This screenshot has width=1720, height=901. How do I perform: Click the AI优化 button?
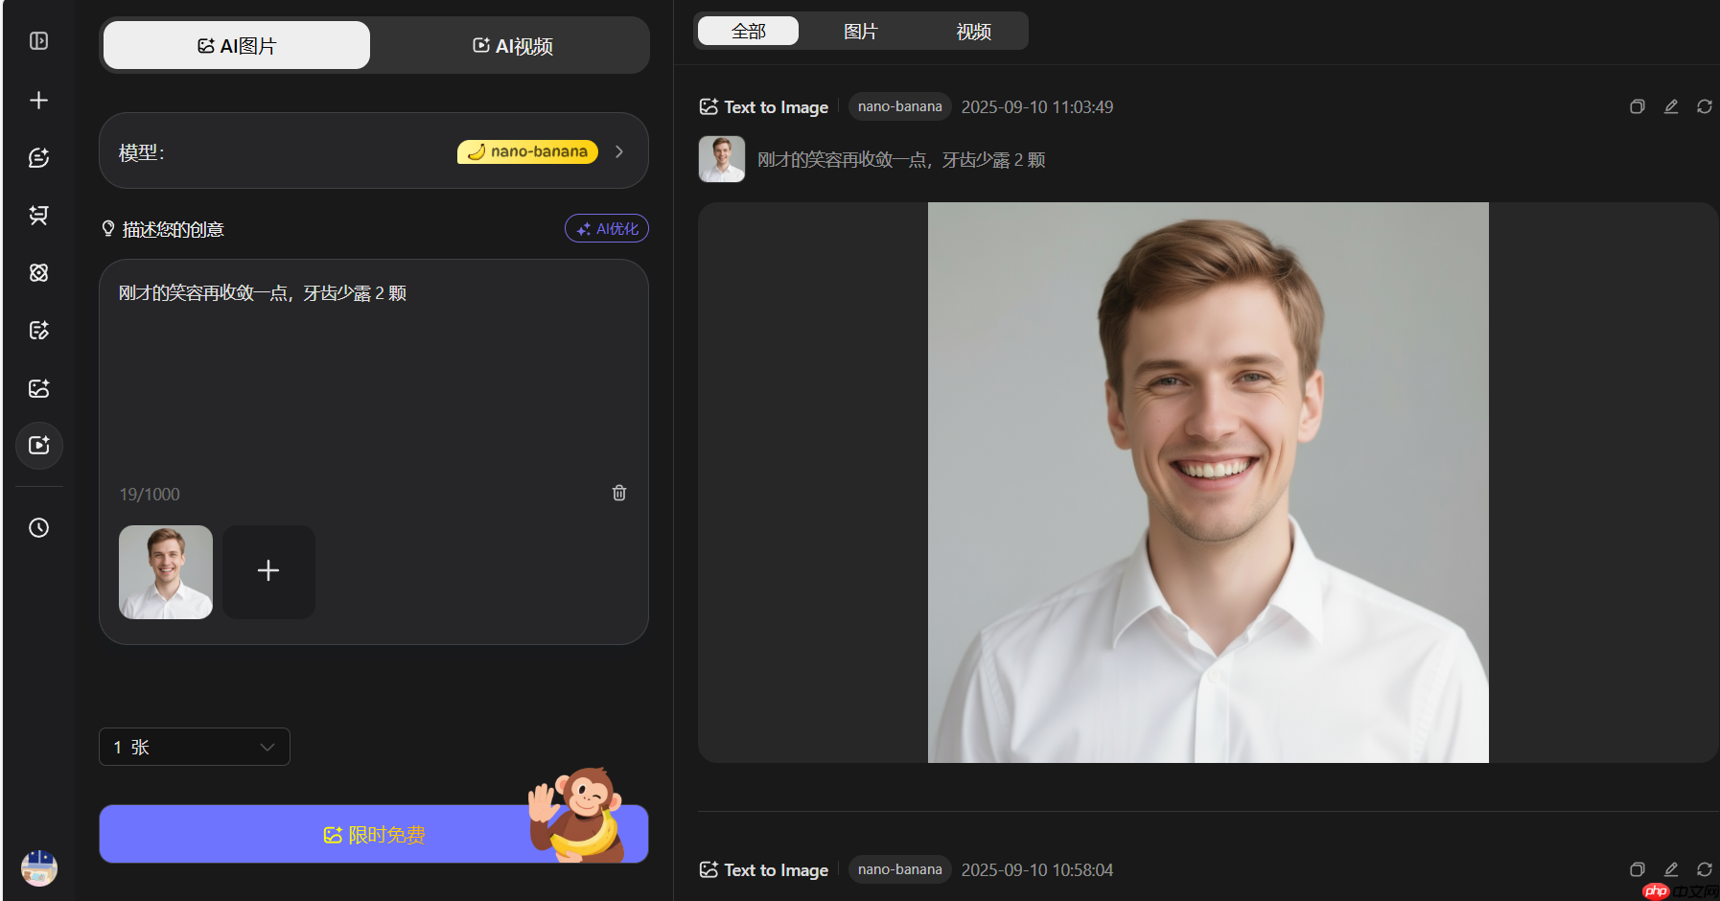607,229
